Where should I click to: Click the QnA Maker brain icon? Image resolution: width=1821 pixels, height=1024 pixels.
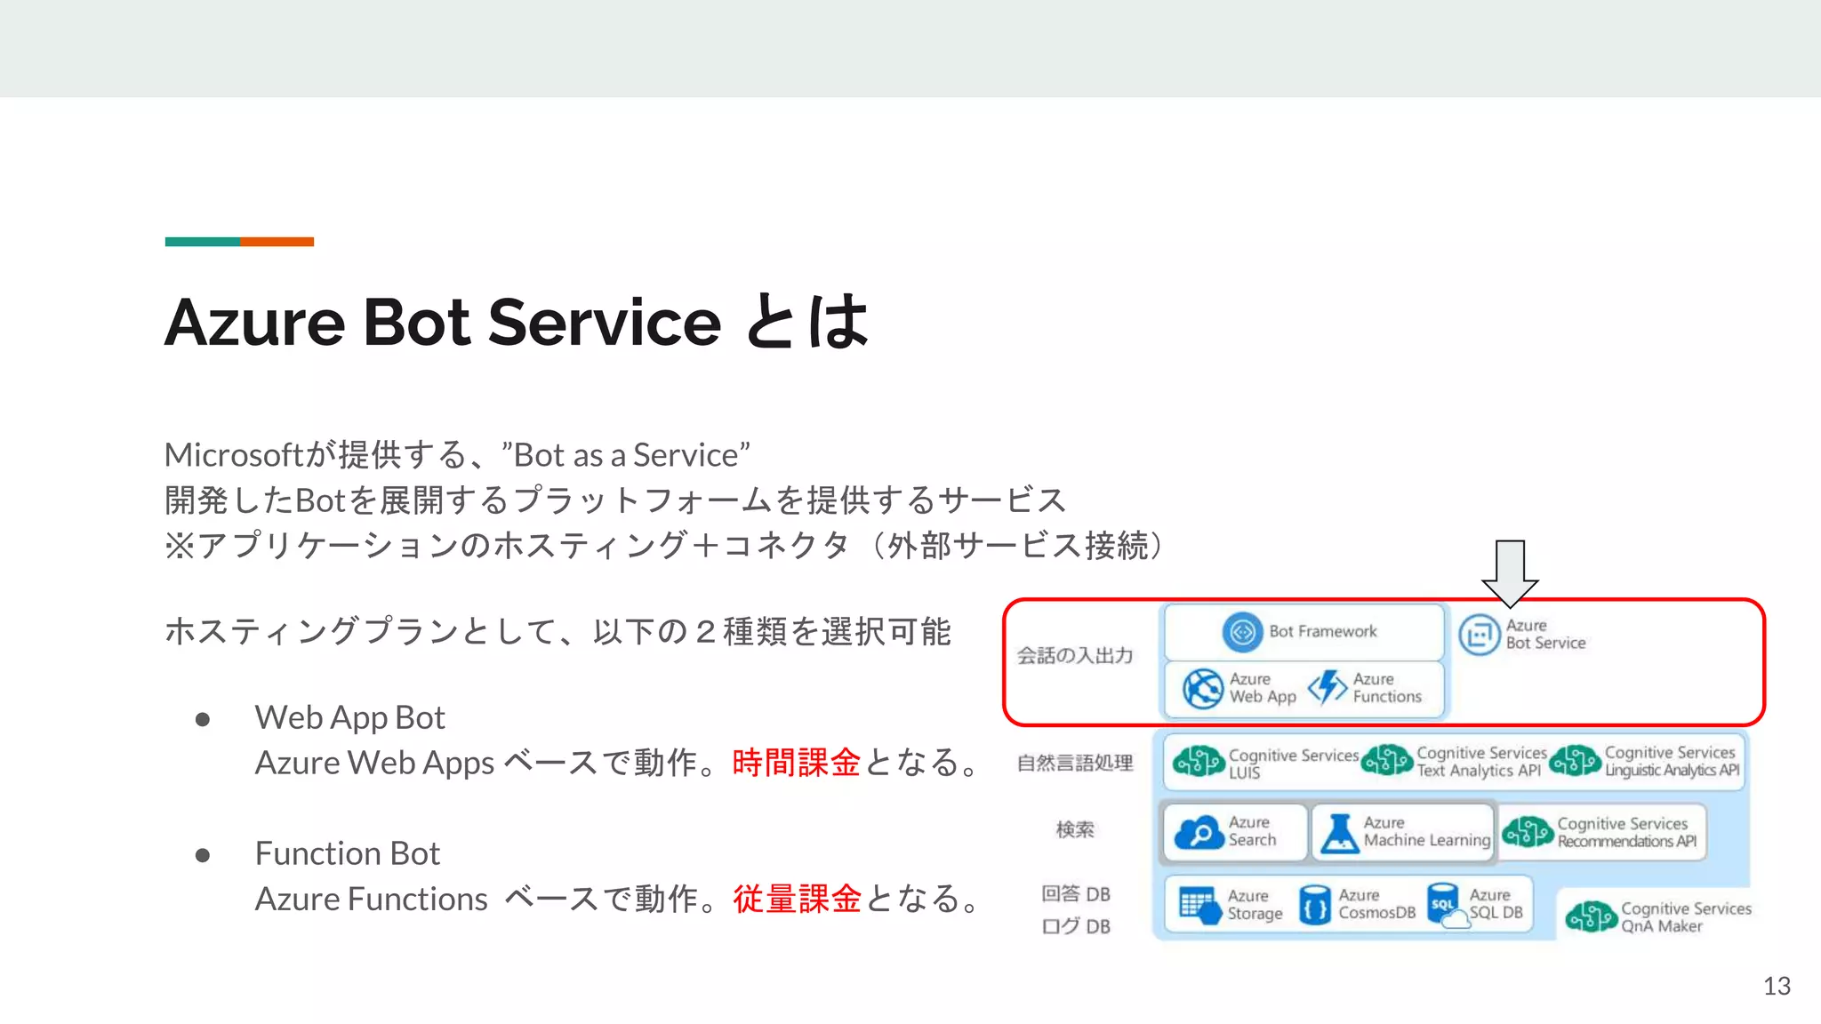(1591, 916)
